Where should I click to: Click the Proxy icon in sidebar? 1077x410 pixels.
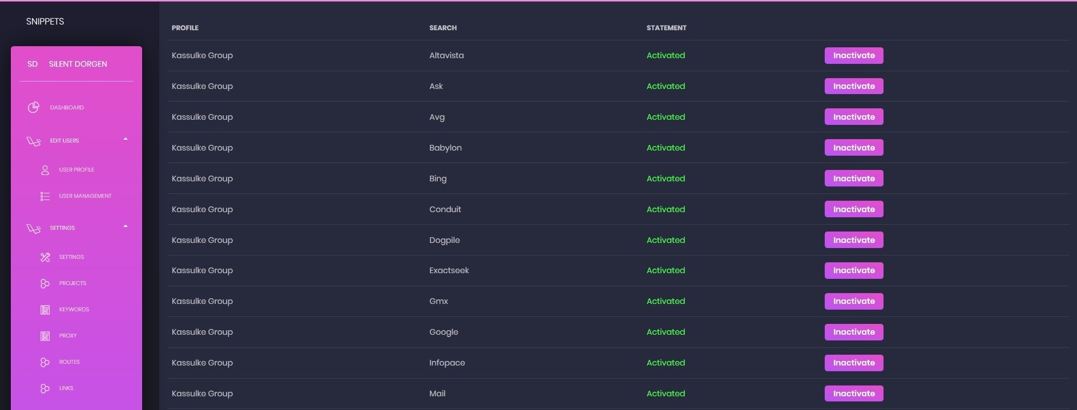[x=45, y=336]
